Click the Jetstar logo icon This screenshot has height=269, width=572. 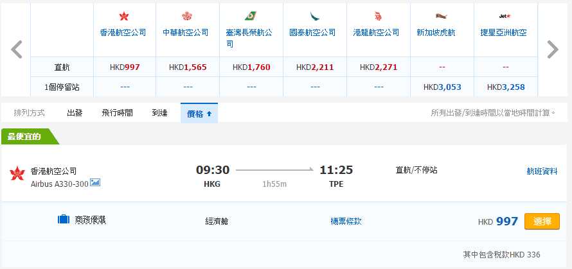(x=505, y=16)
